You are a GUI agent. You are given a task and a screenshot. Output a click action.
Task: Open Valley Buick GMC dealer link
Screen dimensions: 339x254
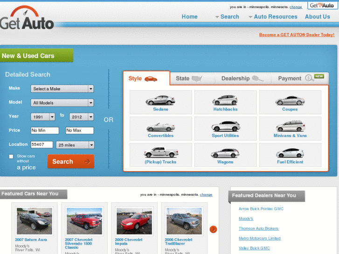tap(254, 248)
